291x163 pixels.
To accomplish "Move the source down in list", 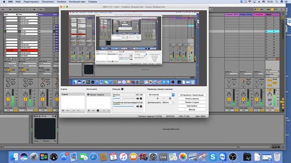I will 108,110.
